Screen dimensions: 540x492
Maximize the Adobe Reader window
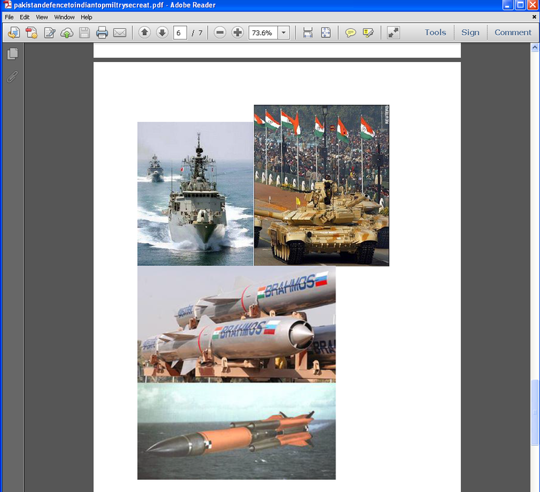[520, 5]
